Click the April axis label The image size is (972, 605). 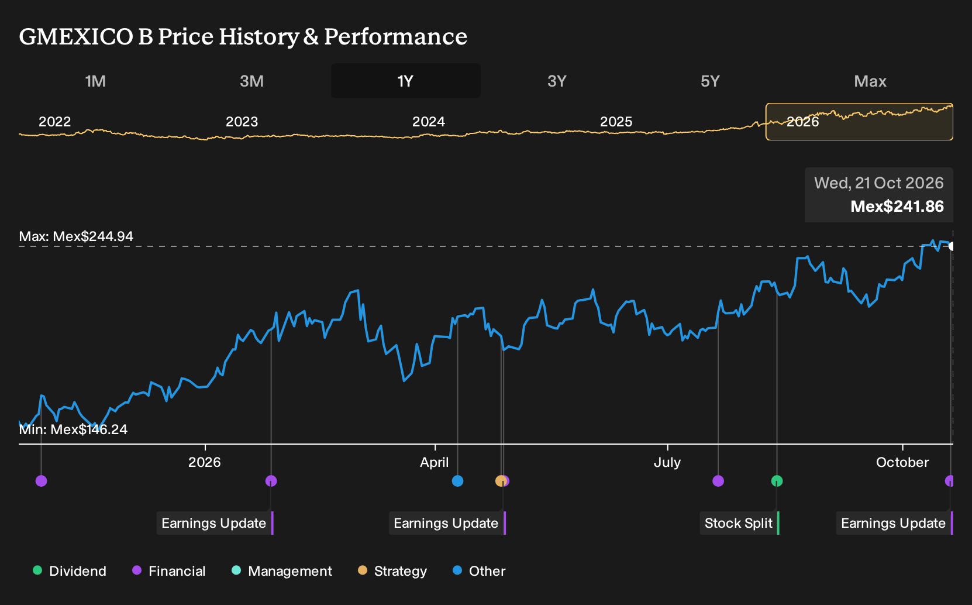(x=435, y=462)
